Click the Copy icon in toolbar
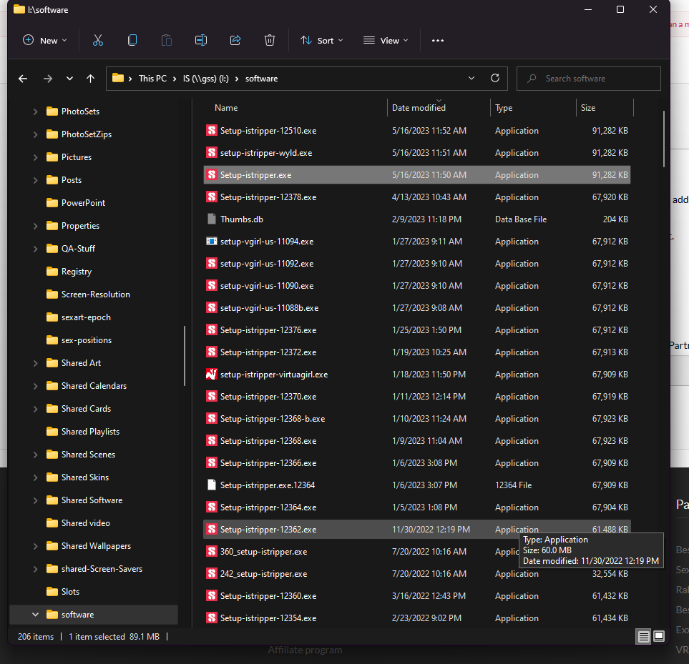 (132, 40)
